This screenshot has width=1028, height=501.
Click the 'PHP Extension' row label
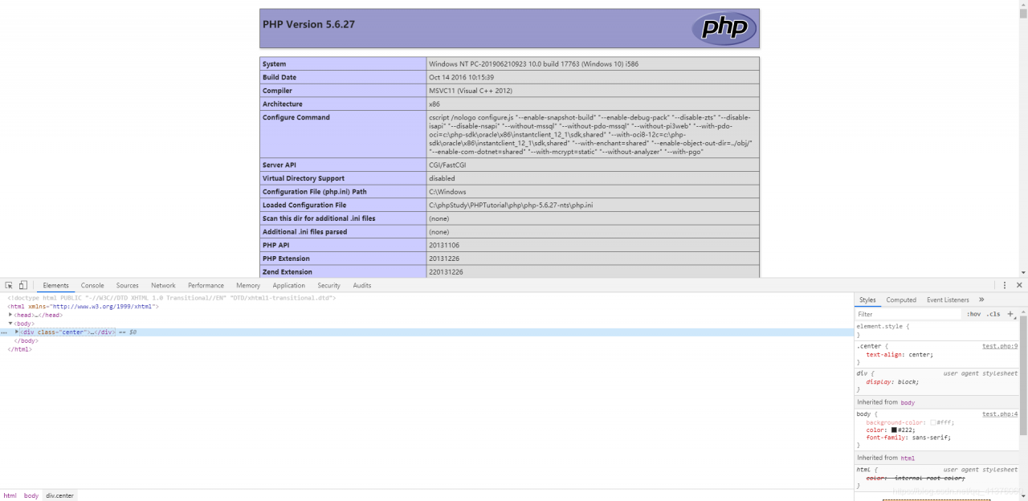286,259
